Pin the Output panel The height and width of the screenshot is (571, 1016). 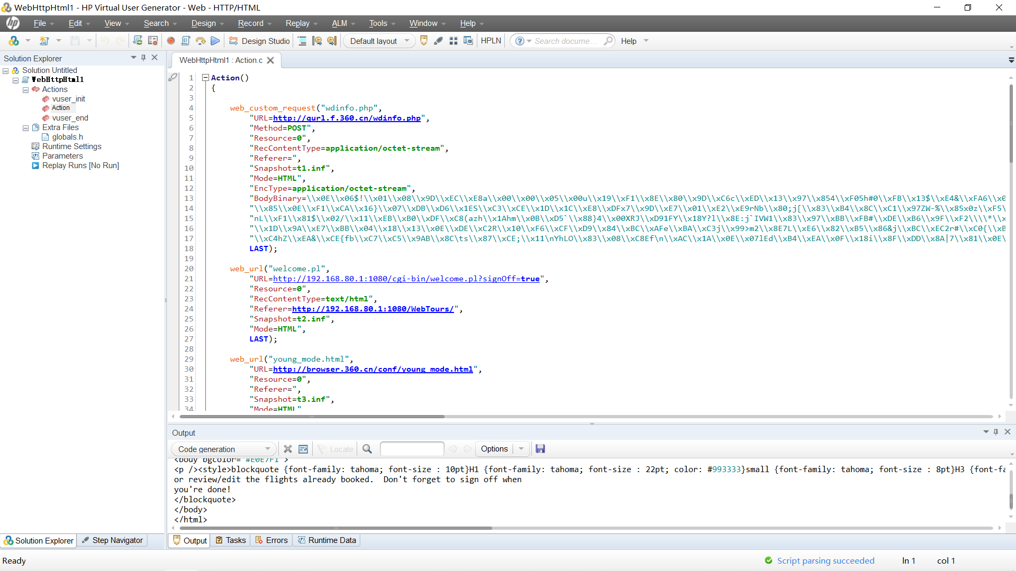[x=996, y=432]
